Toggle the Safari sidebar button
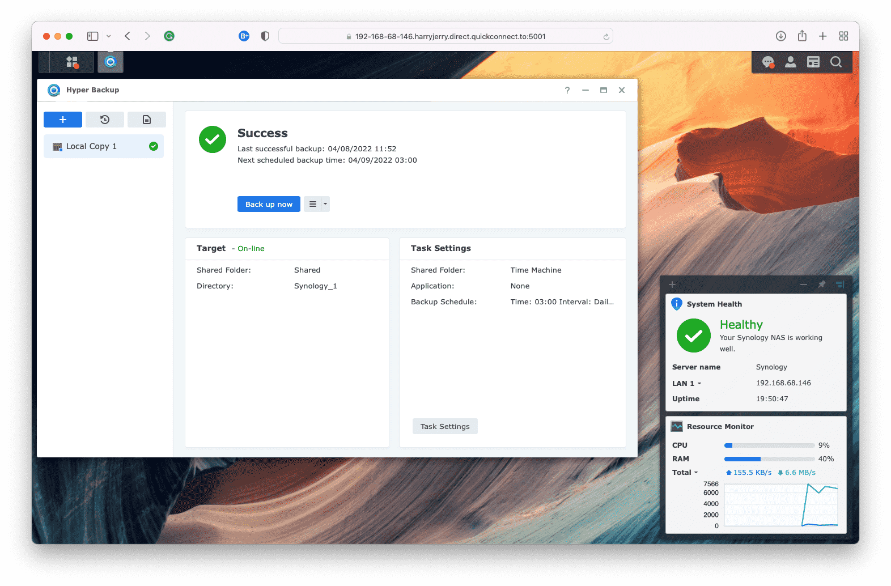 click(93, 36)
